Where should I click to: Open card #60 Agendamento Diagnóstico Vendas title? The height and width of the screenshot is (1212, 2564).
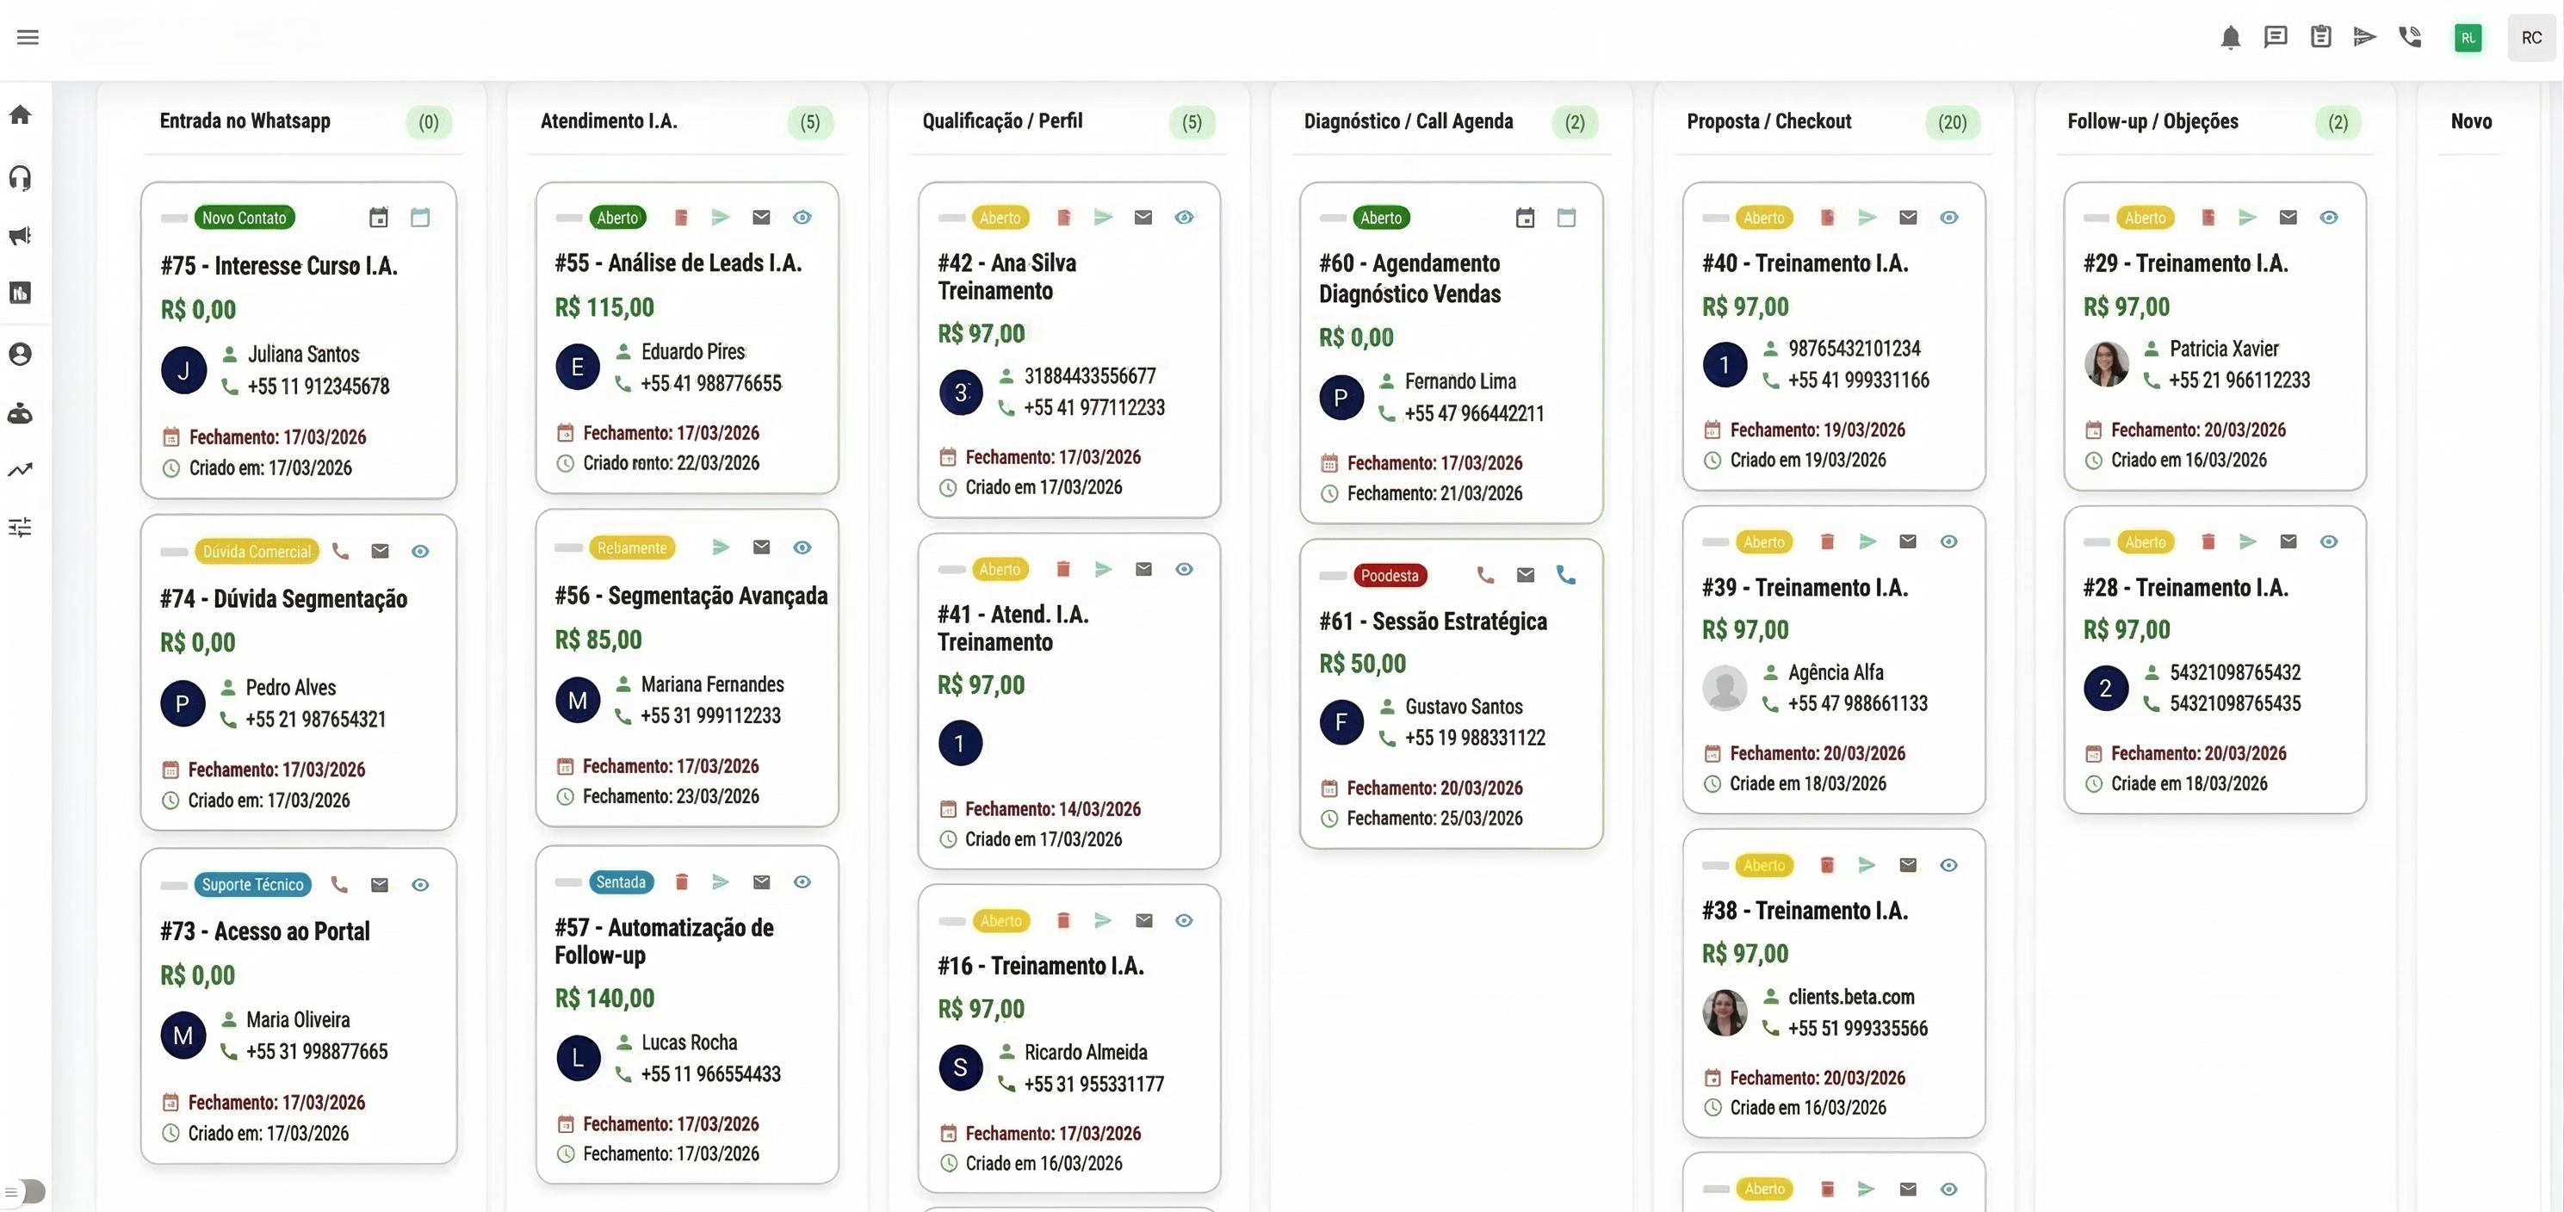click(x=1409, y=279)
